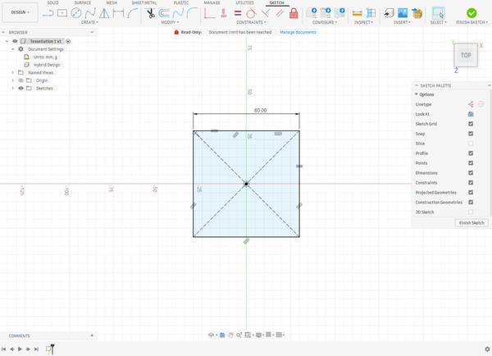Expand the COMMENTS panel plus button
The width and height of the screenshot is (492, 356).
92,335
